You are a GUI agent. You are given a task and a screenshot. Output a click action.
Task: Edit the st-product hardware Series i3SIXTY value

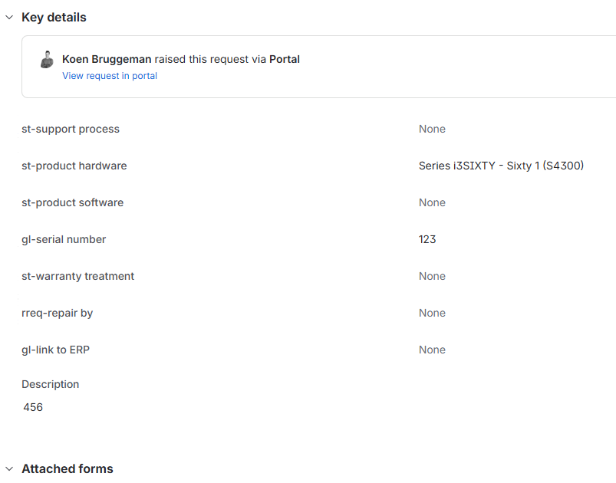coord(501,166)
